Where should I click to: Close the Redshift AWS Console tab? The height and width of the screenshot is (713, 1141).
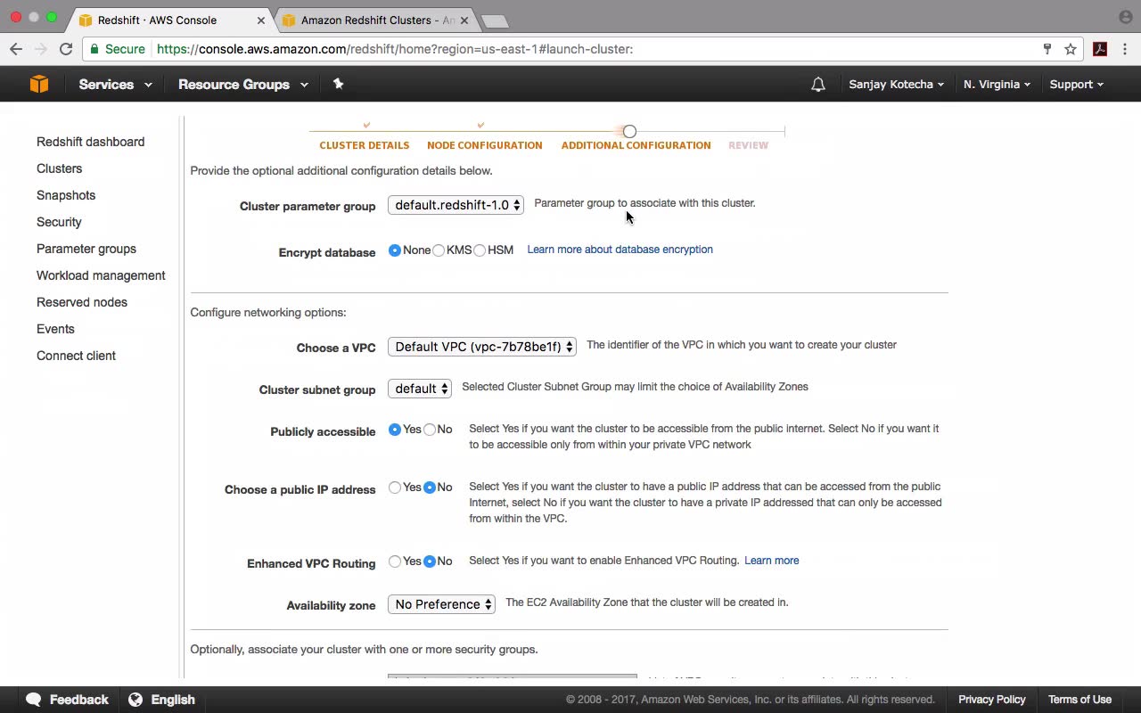262,20
